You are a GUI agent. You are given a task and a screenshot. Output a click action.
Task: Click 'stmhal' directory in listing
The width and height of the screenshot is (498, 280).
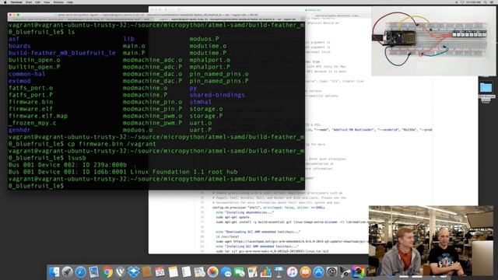[201, 102]
